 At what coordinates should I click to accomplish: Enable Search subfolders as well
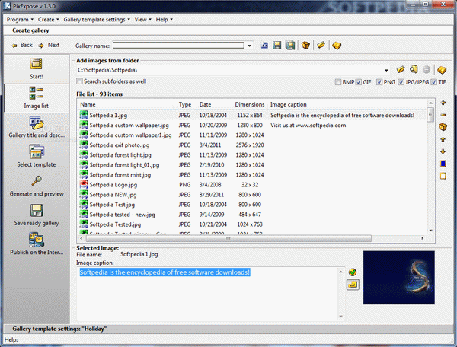pyautogui.click(x=79, y=81)
